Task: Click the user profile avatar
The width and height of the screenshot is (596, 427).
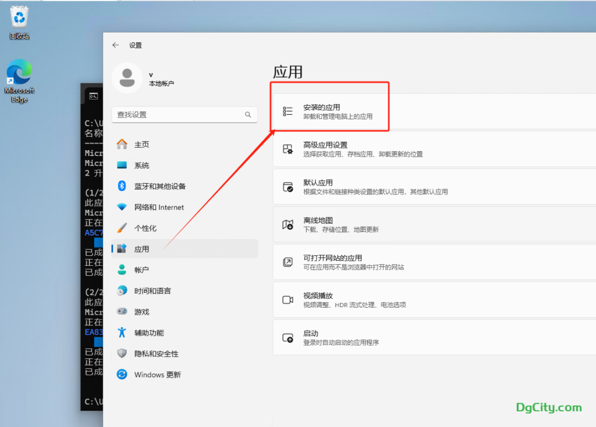Action: coord(127,78)
